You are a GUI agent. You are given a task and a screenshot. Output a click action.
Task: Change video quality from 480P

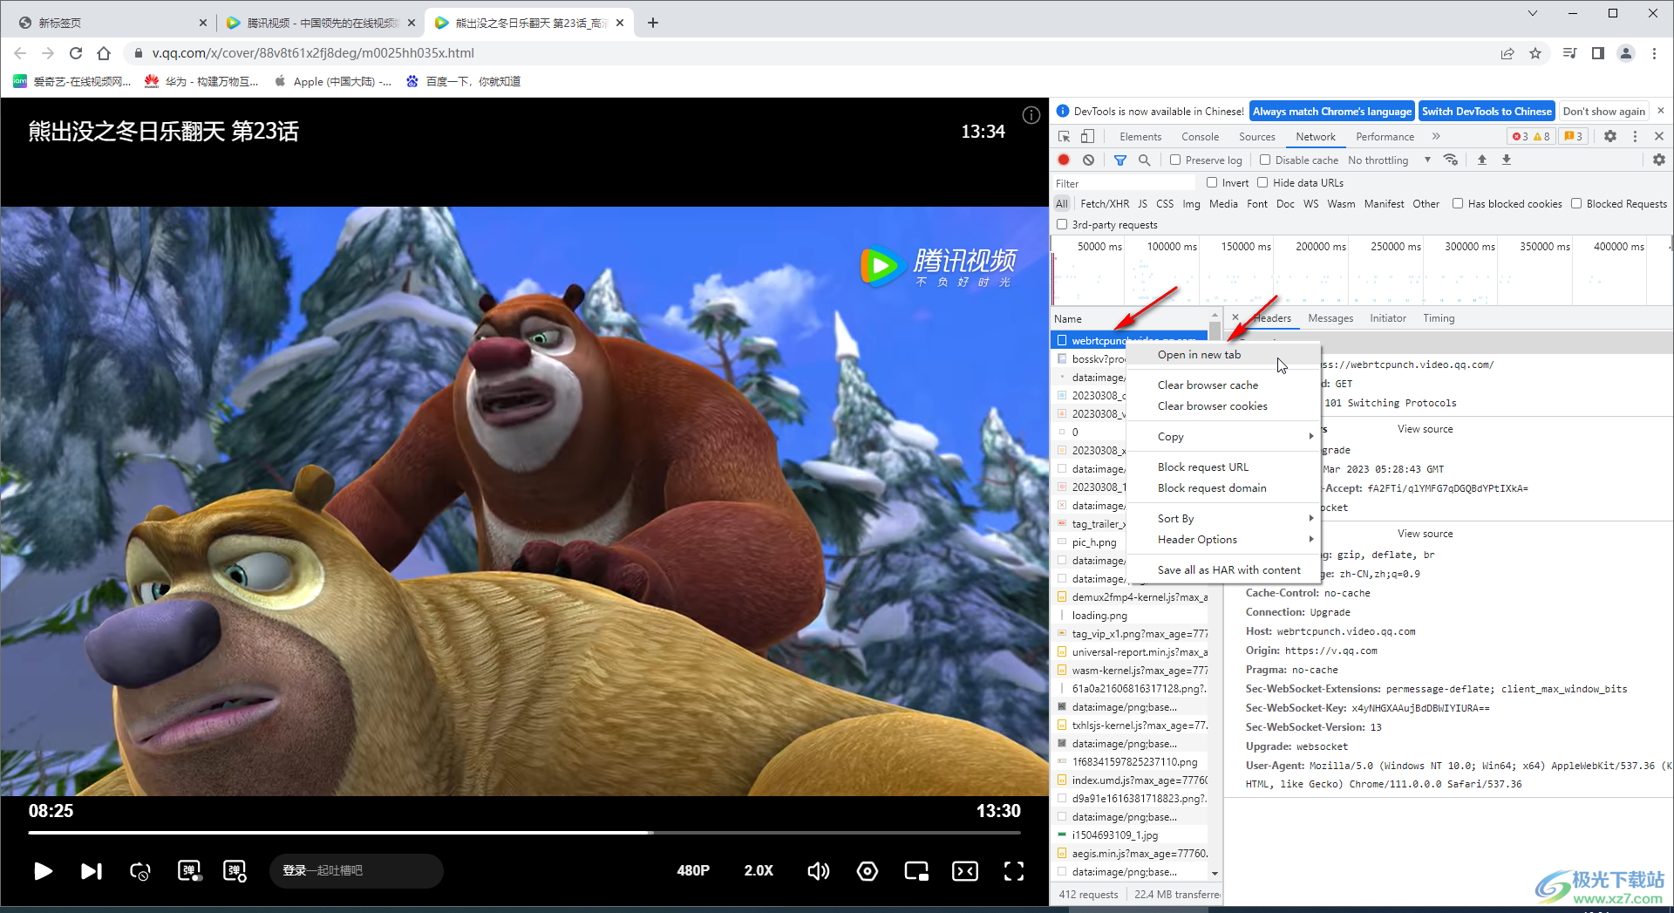tap(693, 870)
